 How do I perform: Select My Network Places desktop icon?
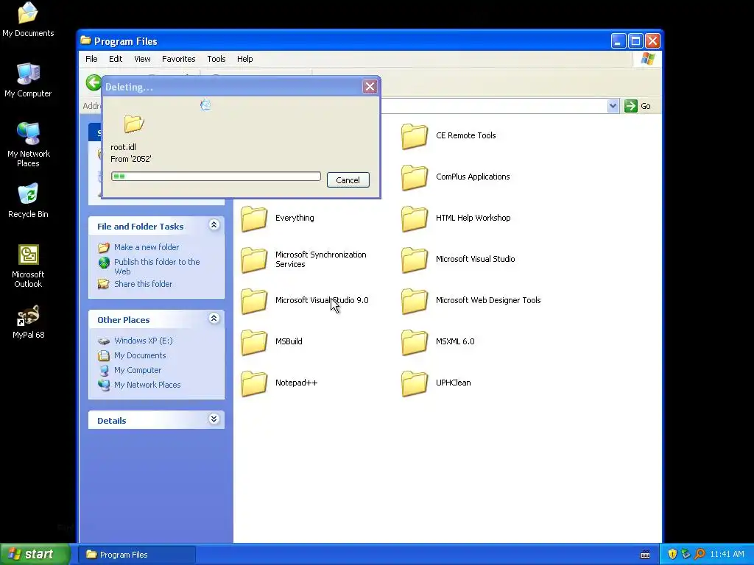point(28,144)
